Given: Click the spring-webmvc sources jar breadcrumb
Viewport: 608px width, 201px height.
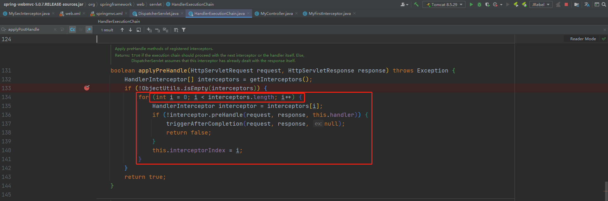Looking at the screenshot, I should coord(43,4).
